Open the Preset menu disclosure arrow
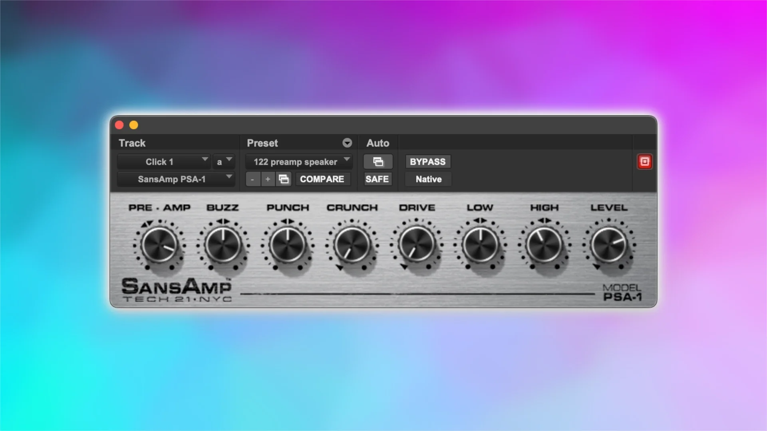The height and width of the screenshot is (431, 767). 347,143
